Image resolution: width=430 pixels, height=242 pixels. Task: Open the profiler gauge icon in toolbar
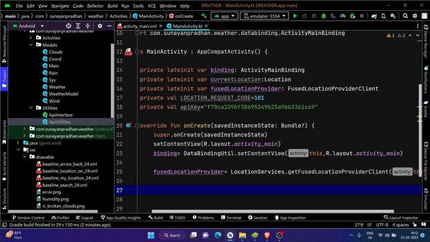coord(343,16)
